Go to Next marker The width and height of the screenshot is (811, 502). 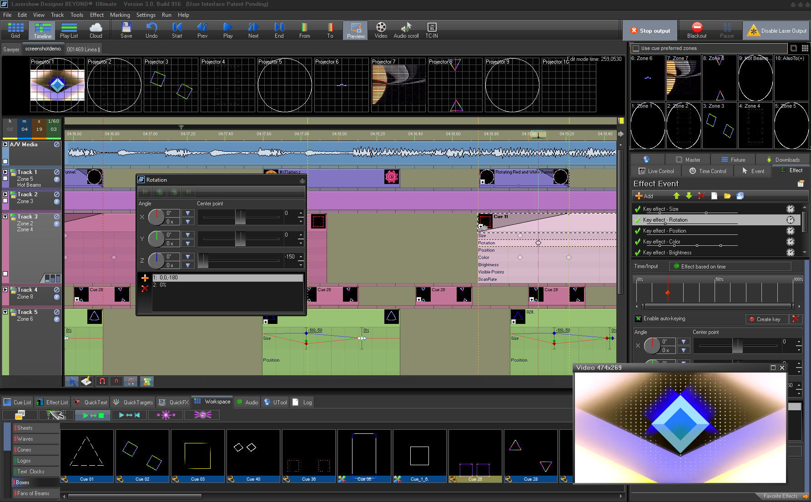pyautogui.click(x=253, y=30)
